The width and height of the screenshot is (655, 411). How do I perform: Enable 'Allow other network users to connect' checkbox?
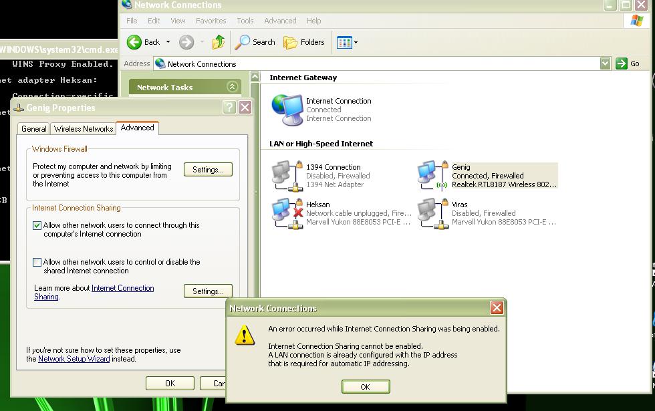[x=37, y=226]
